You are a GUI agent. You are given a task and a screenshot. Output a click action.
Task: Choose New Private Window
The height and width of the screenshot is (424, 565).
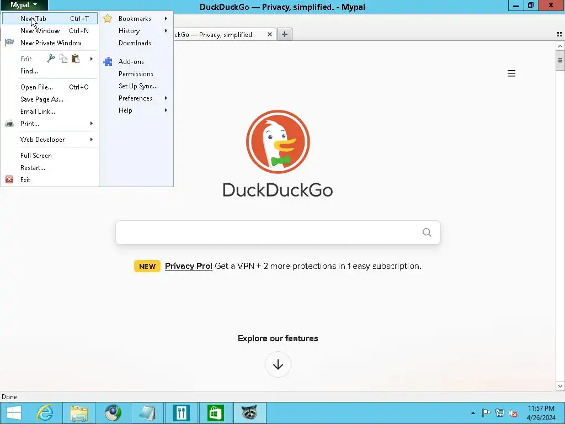point(50,43)
